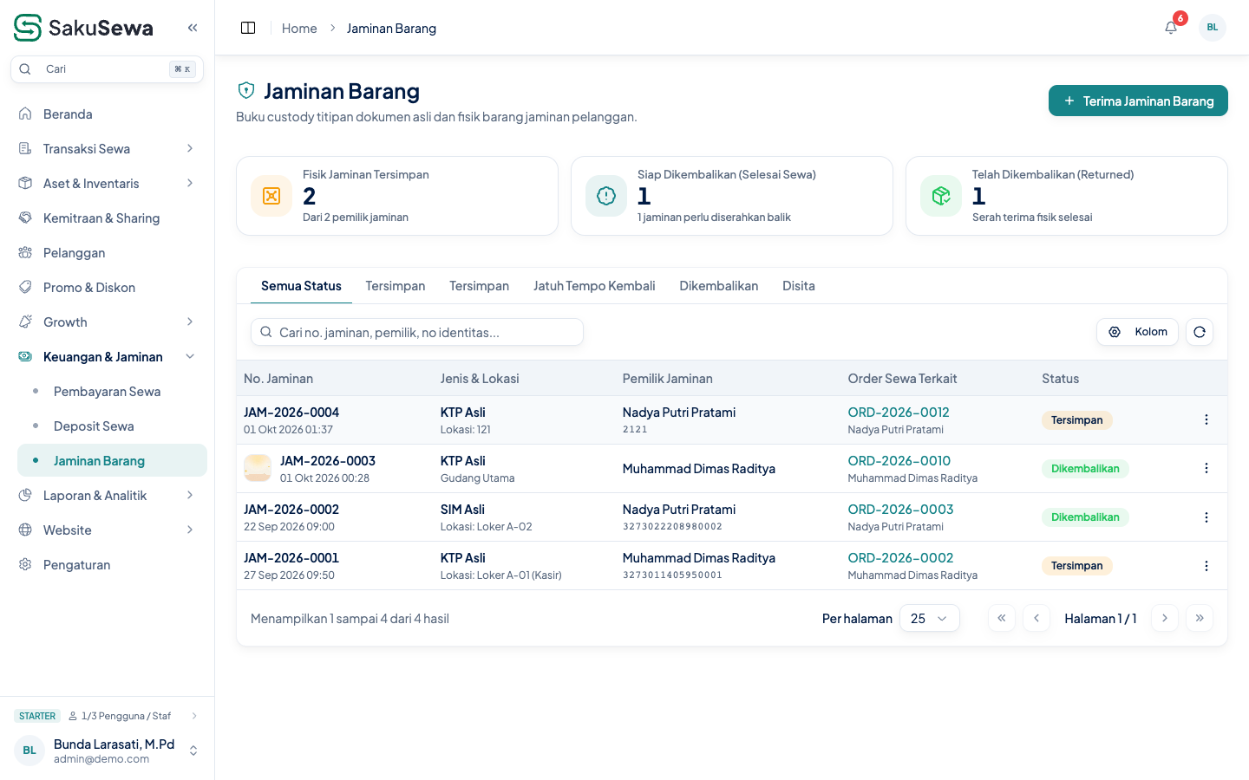Switch to the Jatuh Tempo Kembali tab
Viewport: 1249px width, 780px height.
click(594, 286)
